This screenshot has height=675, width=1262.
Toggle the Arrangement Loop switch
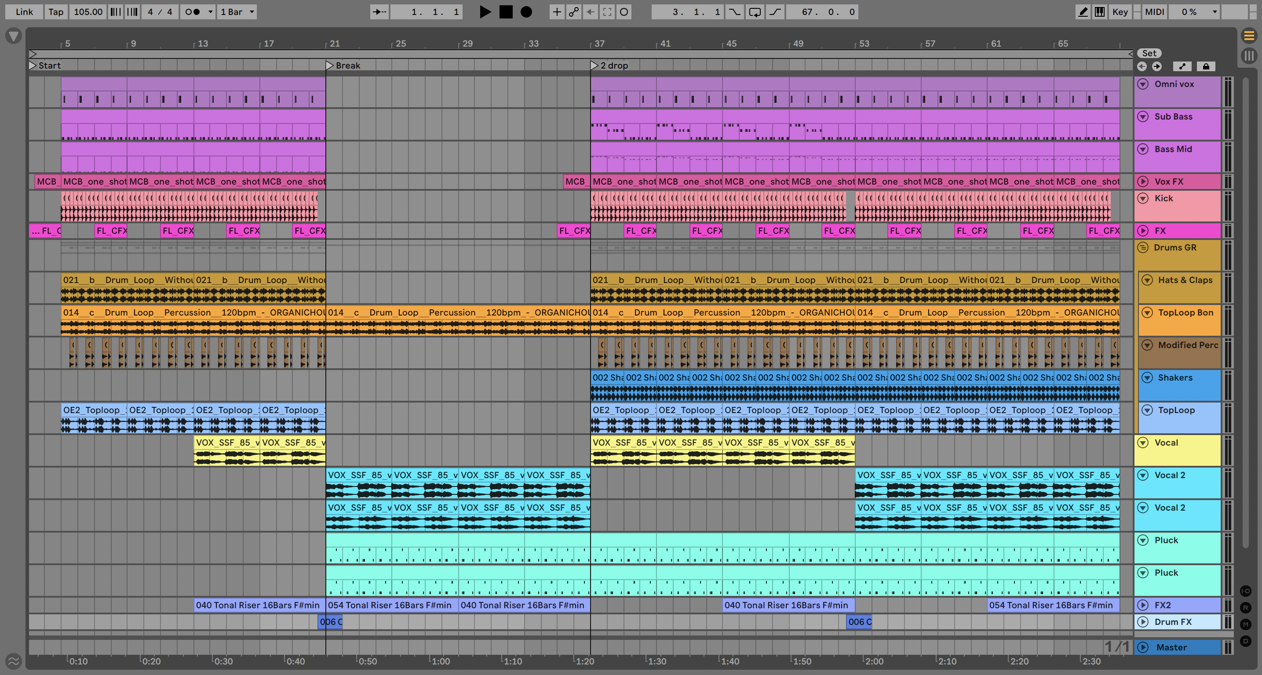[x=755, y=12]
